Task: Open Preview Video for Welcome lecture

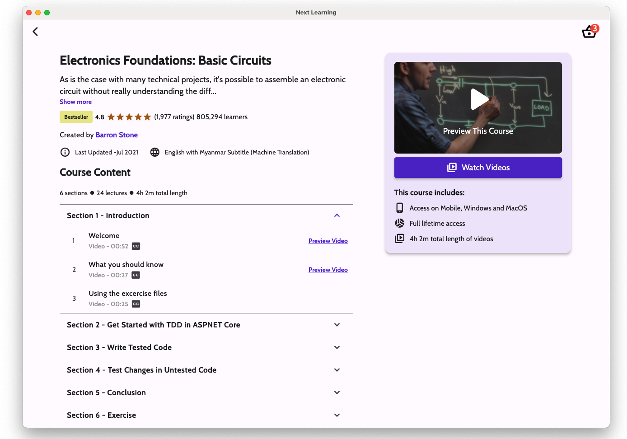Action: point(328,241)
